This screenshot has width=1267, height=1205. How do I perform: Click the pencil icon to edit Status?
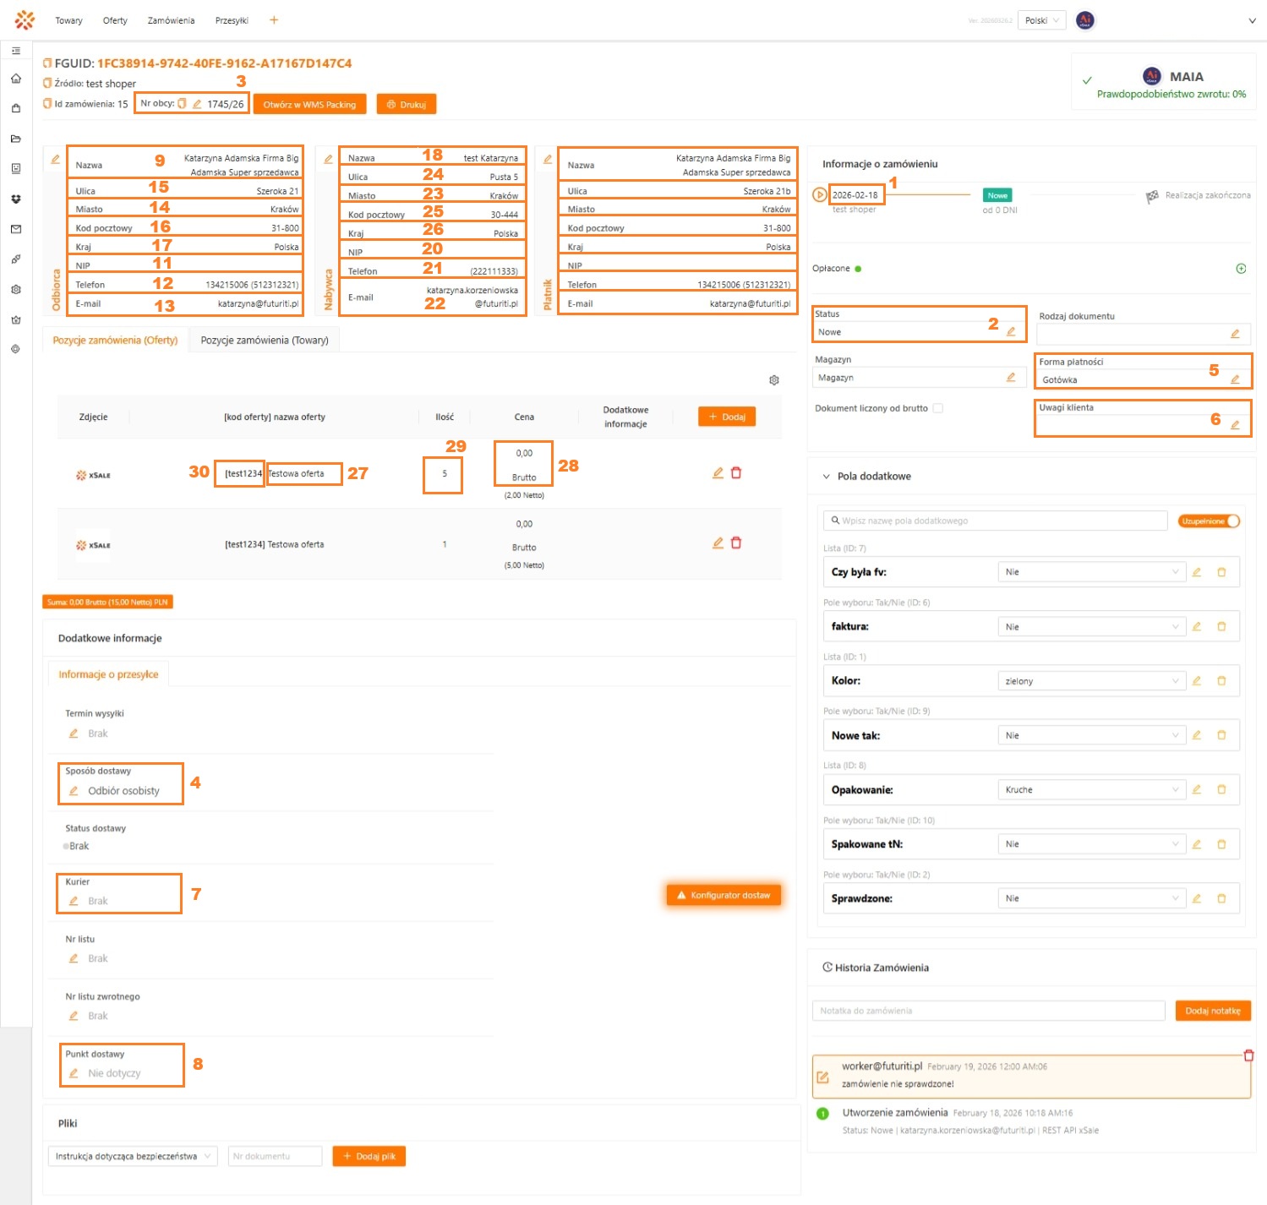click(x=1011, y=332)
